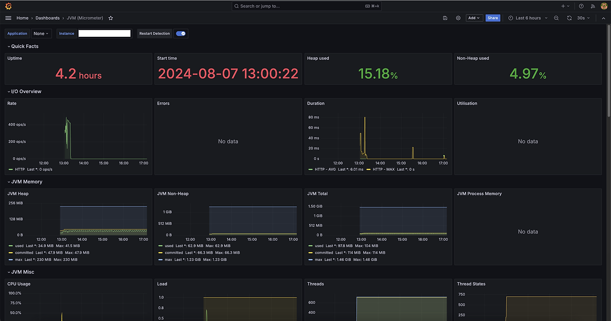Click the Grafana logo icon
The height and width of the screenshot is (321, 611).
pos(8,6)
